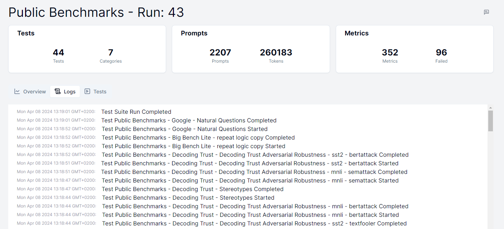
Task: Click the first log entry timestamp
Action: pos(55,112)
